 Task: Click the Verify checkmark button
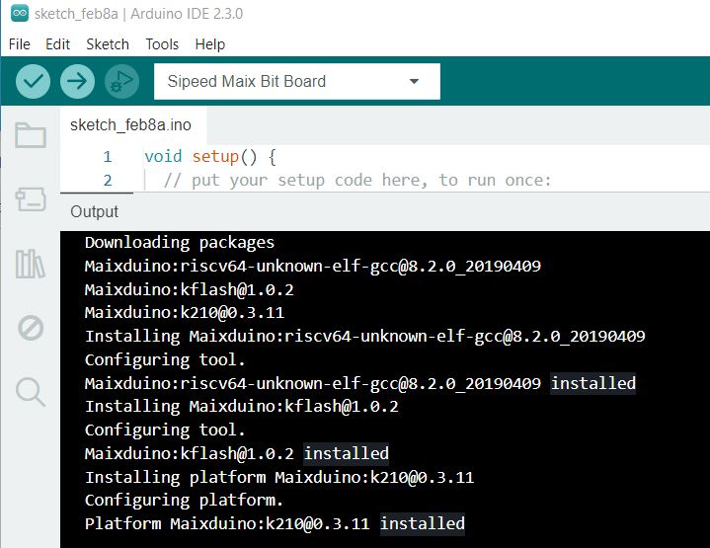click(x=33, y=82)
